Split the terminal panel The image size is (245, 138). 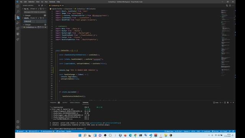225,102
